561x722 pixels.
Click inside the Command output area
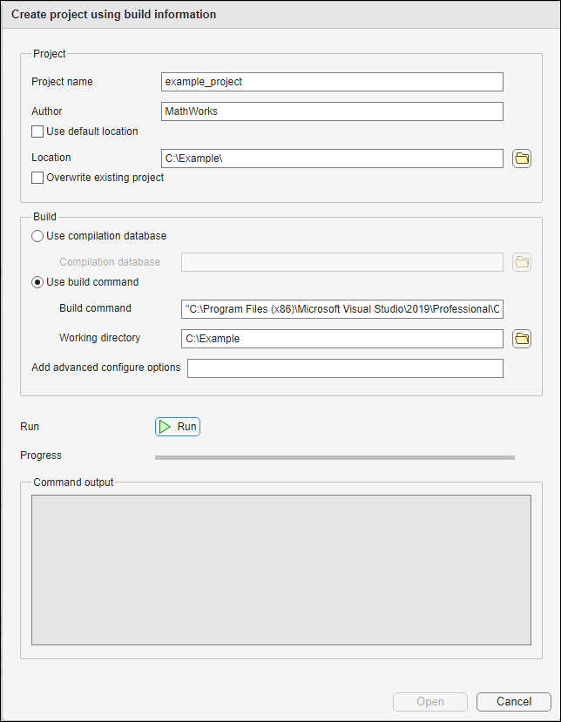280,570
